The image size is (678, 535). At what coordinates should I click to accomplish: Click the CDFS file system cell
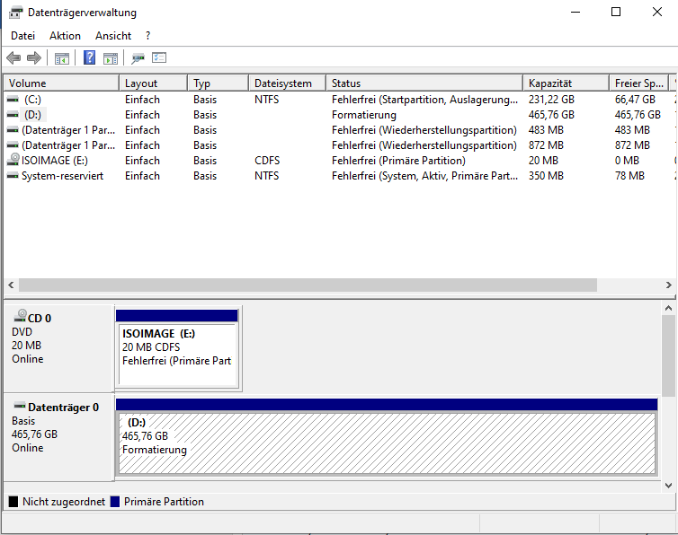(267, 161)
